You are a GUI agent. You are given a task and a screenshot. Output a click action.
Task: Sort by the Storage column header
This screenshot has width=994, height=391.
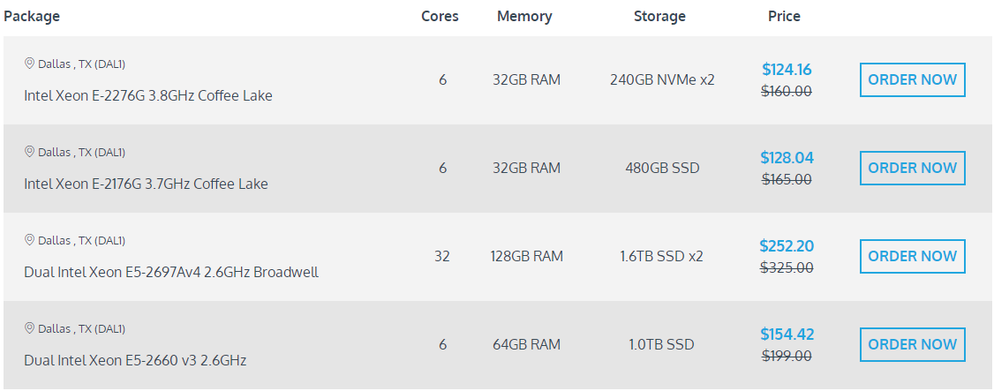coord(659,16)
